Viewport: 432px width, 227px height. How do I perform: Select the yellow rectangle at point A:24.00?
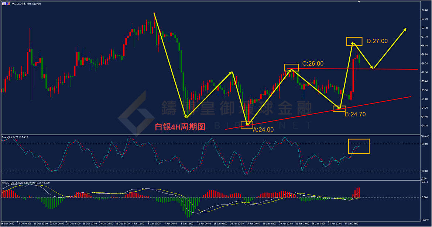coord(247,125)
